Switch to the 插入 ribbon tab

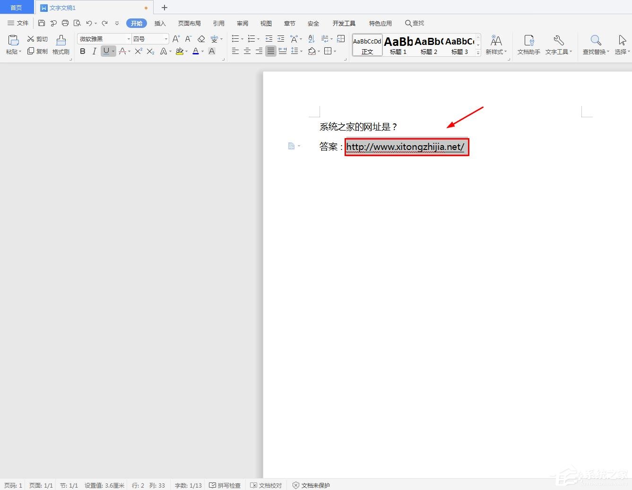tap(160, 23)
